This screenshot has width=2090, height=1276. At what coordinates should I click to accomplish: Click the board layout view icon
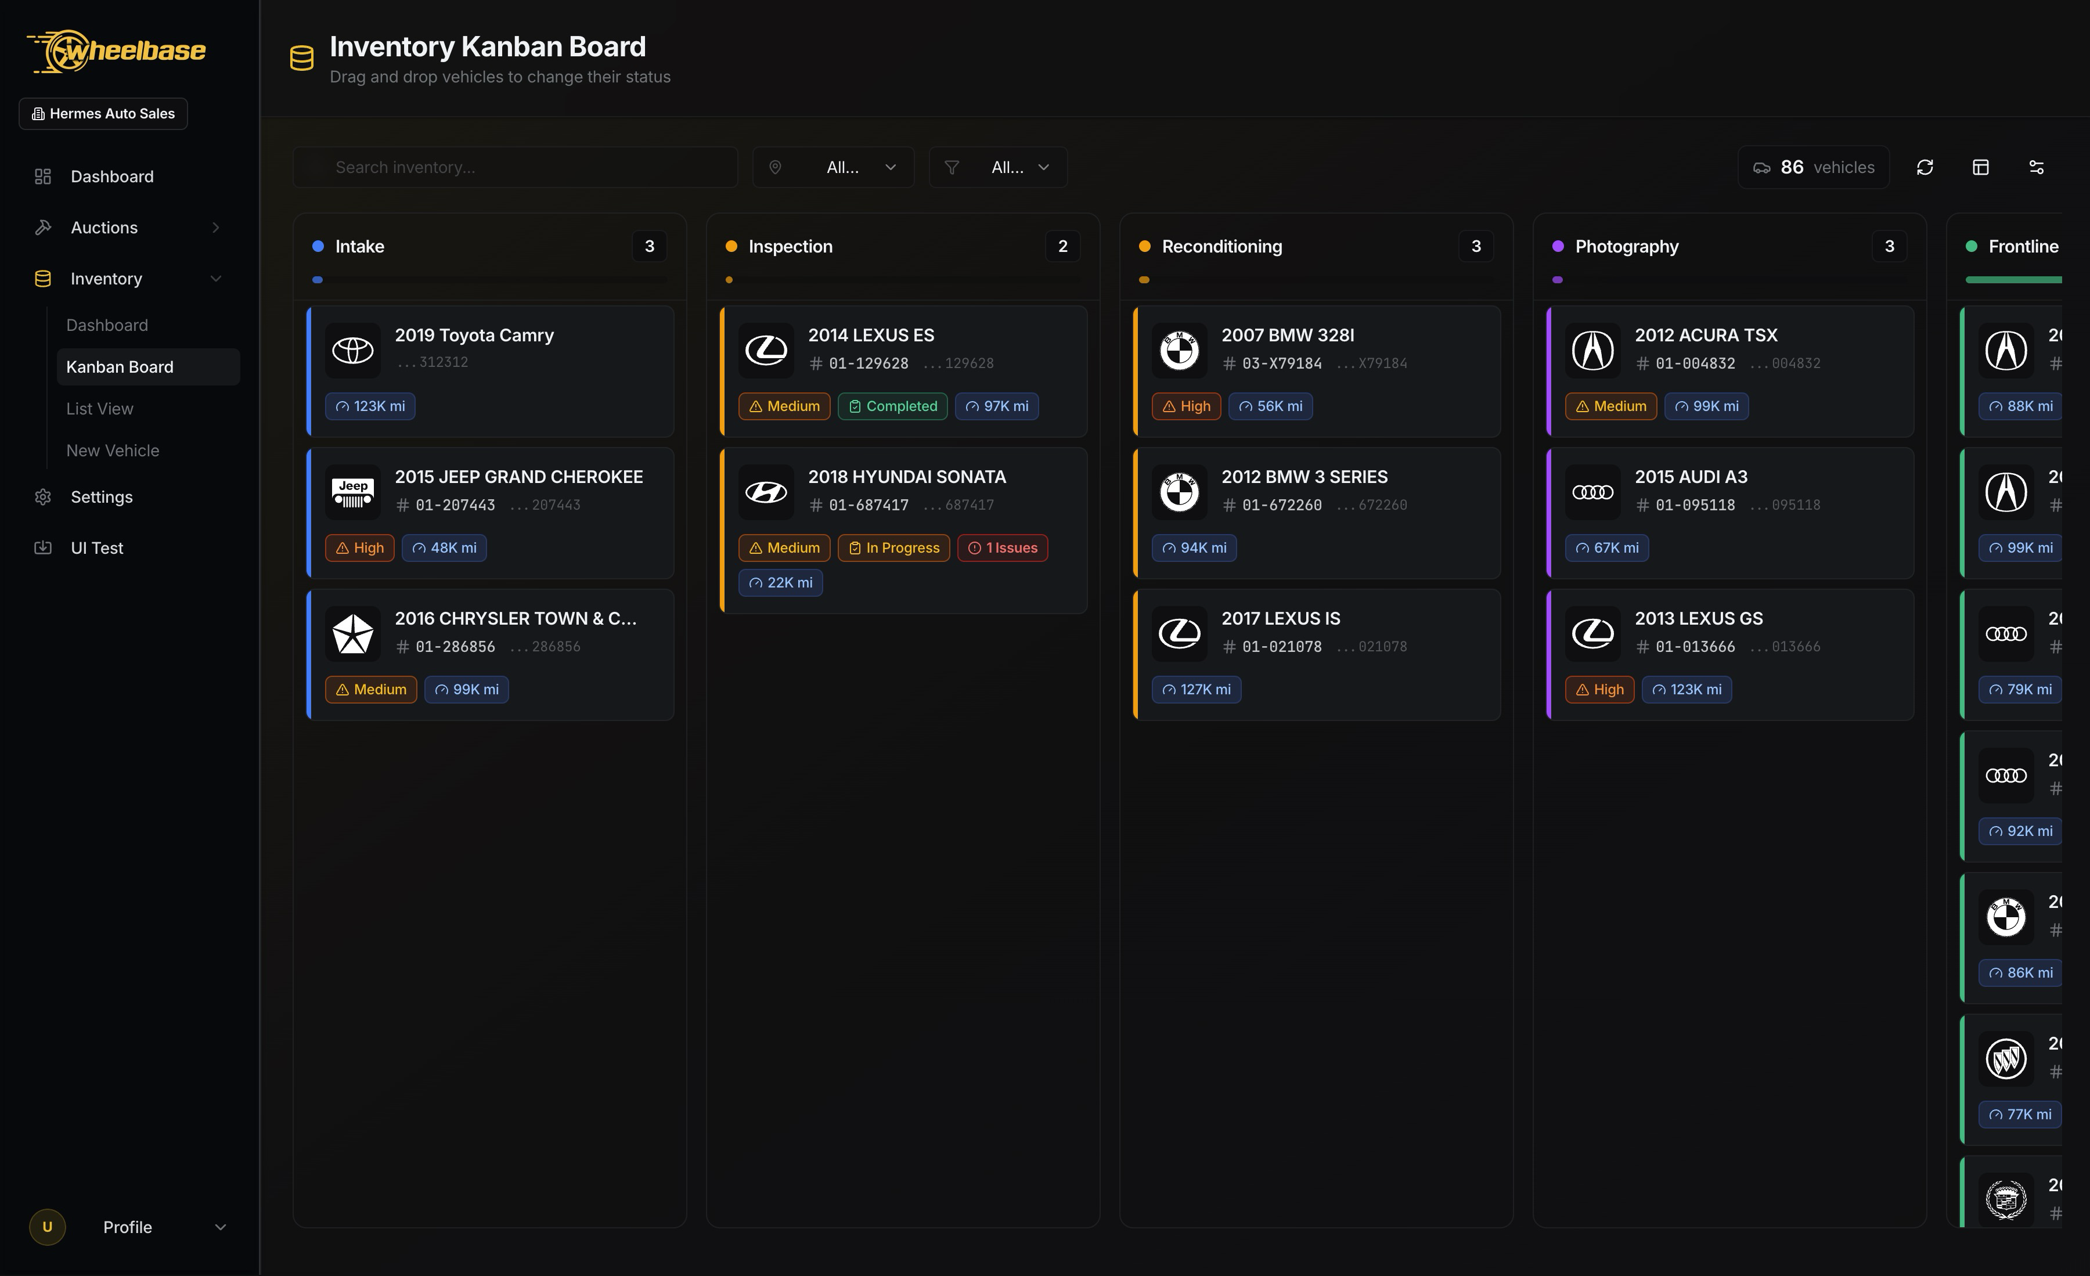1981,167
